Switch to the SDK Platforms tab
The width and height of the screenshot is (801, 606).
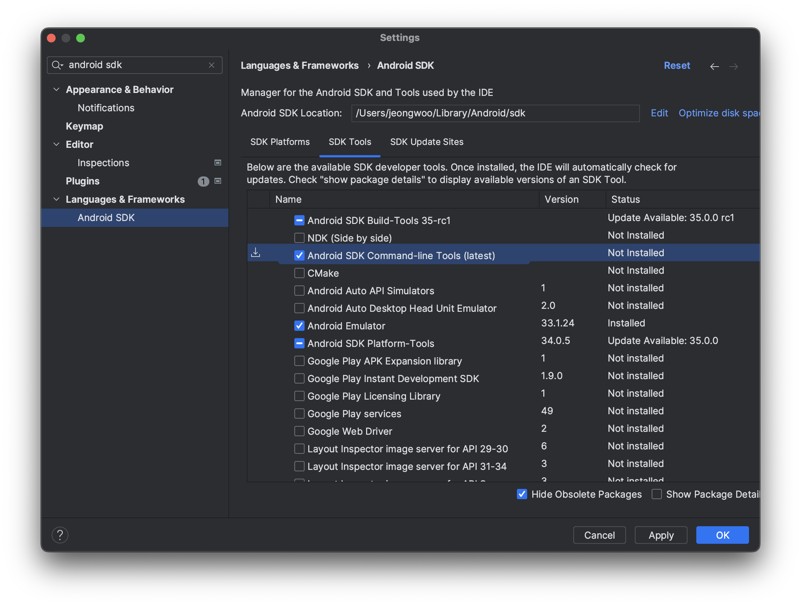point(280,142)
